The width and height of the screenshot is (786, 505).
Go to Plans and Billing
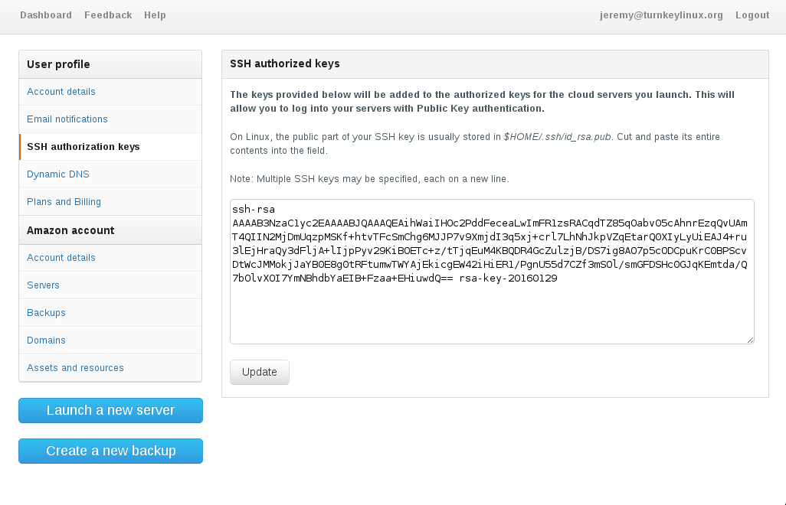point(64,202)
